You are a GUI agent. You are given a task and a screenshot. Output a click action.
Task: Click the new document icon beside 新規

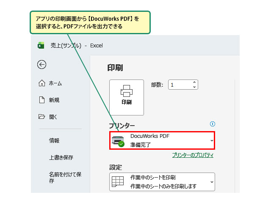[x=42, y=100]
